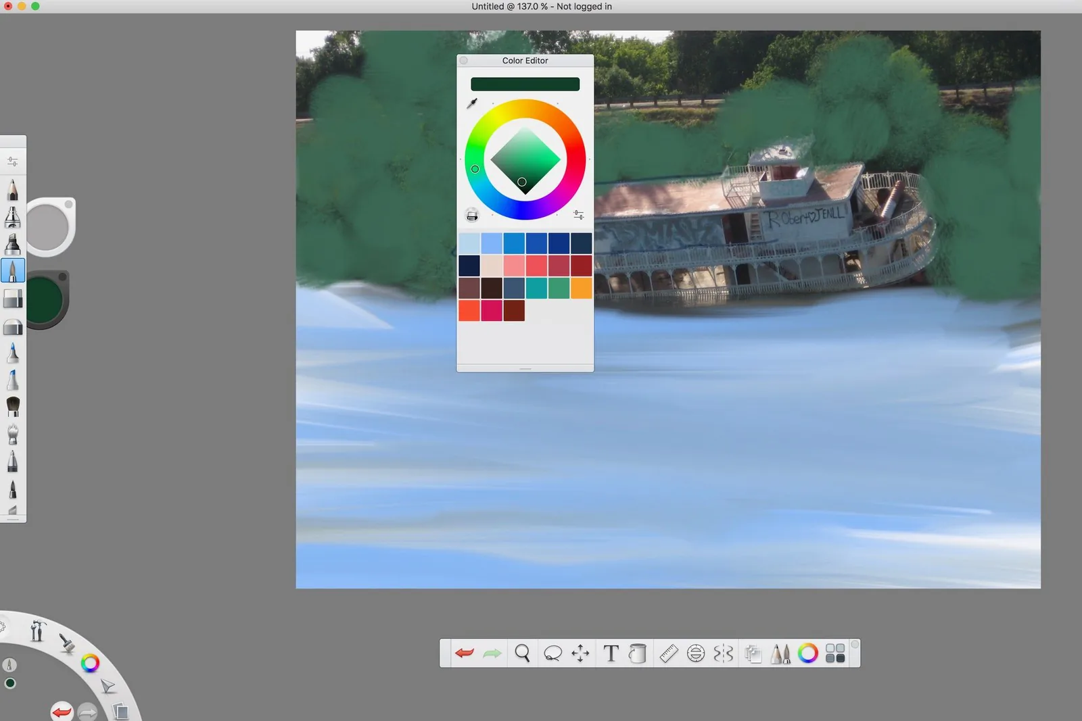Select the Lasso selection tool
Image resolution: width=1082 pixels, height=721 pixels.
(x=552, y=653)
